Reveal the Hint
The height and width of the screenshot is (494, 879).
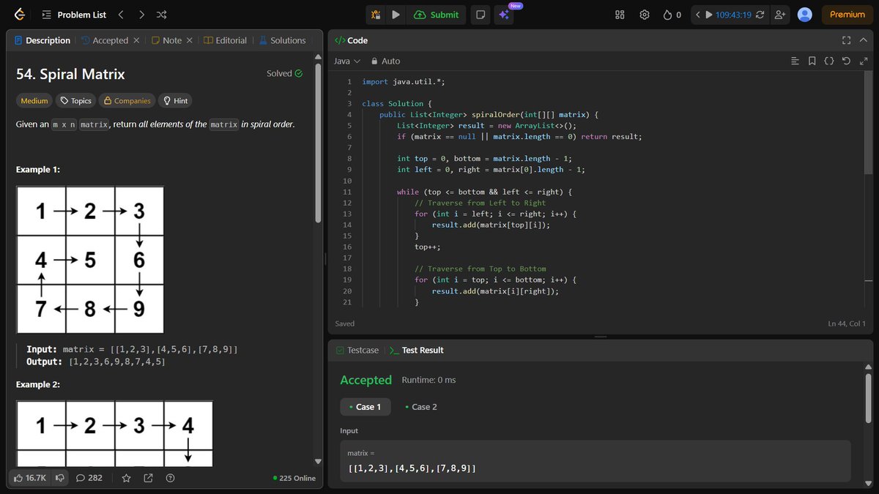[x=175, y=101]
